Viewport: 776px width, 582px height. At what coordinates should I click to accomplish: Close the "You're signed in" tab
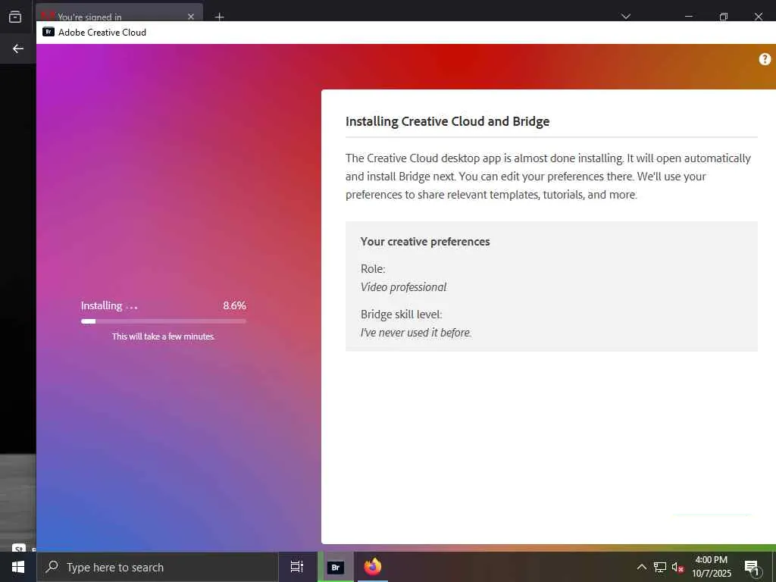coord(190,17)
